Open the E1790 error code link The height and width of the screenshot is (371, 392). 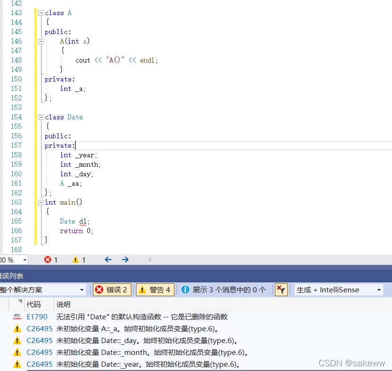click(37, 317)
